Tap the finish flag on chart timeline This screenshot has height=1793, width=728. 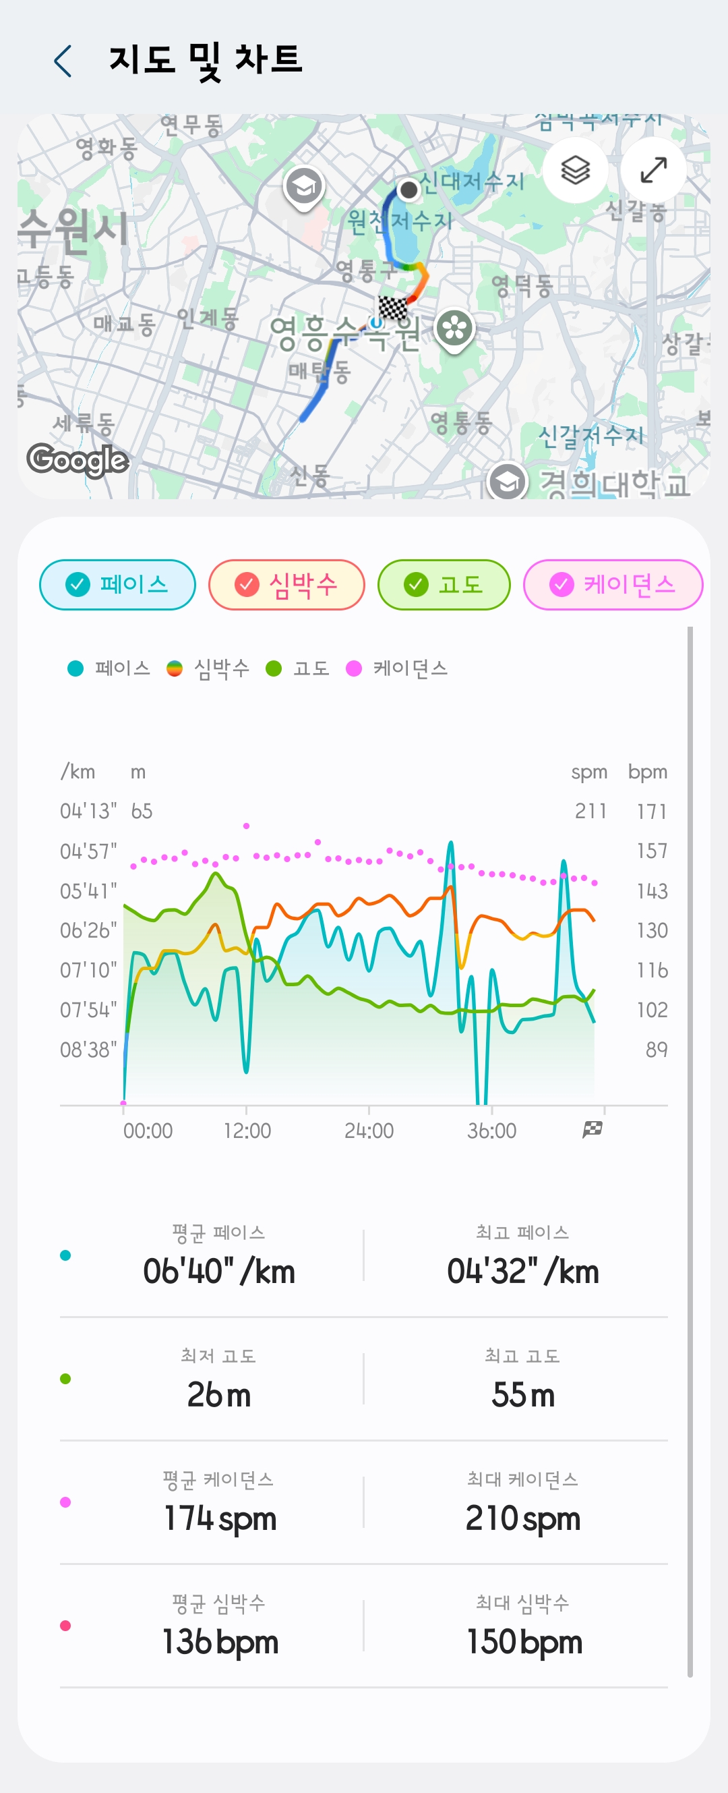593,1130
